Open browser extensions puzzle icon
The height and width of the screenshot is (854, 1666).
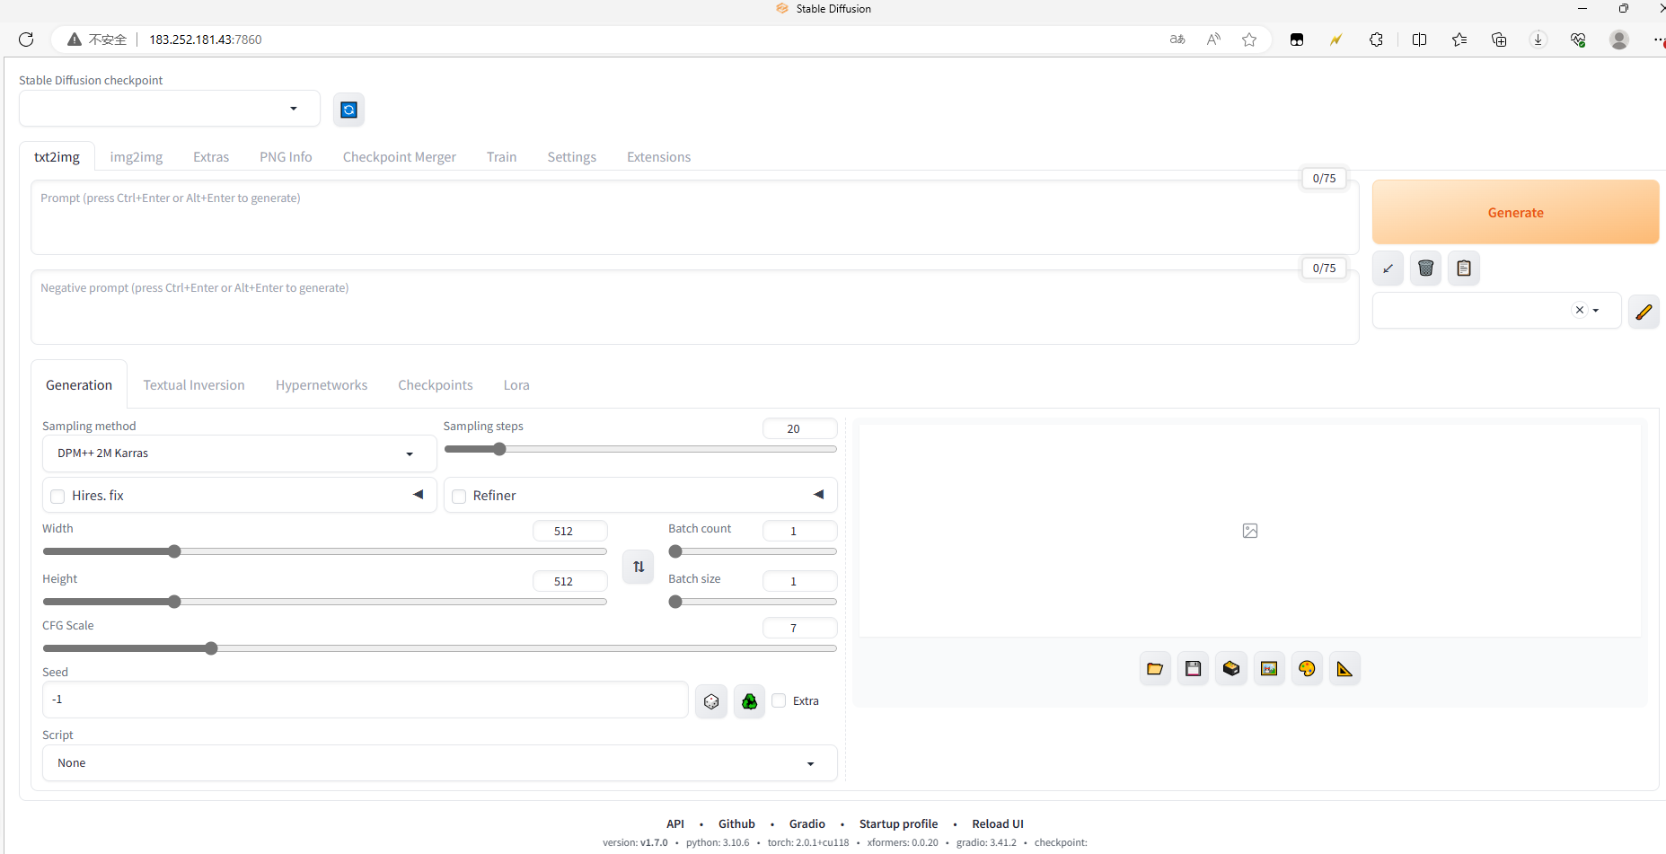(x=1376, y=40)
